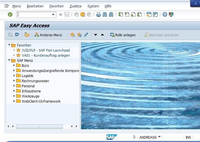Viewport: 200px width, 142px height.
Task: Expand the Infosysteme folder
Action: coord(14,91)
